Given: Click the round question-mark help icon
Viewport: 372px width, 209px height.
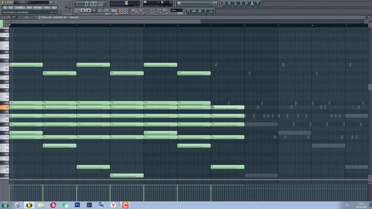Looking at the screenshot, I should (x=258, y=3).
